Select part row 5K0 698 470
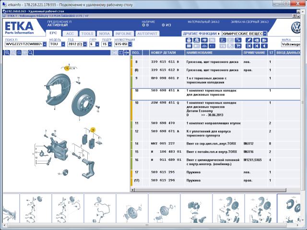 [215, 125]
